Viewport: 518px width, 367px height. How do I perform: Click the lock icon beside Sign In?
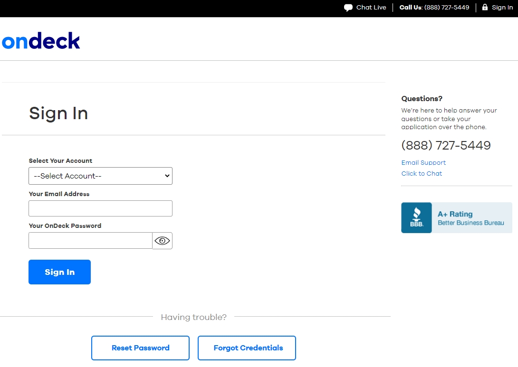(485, 7)
